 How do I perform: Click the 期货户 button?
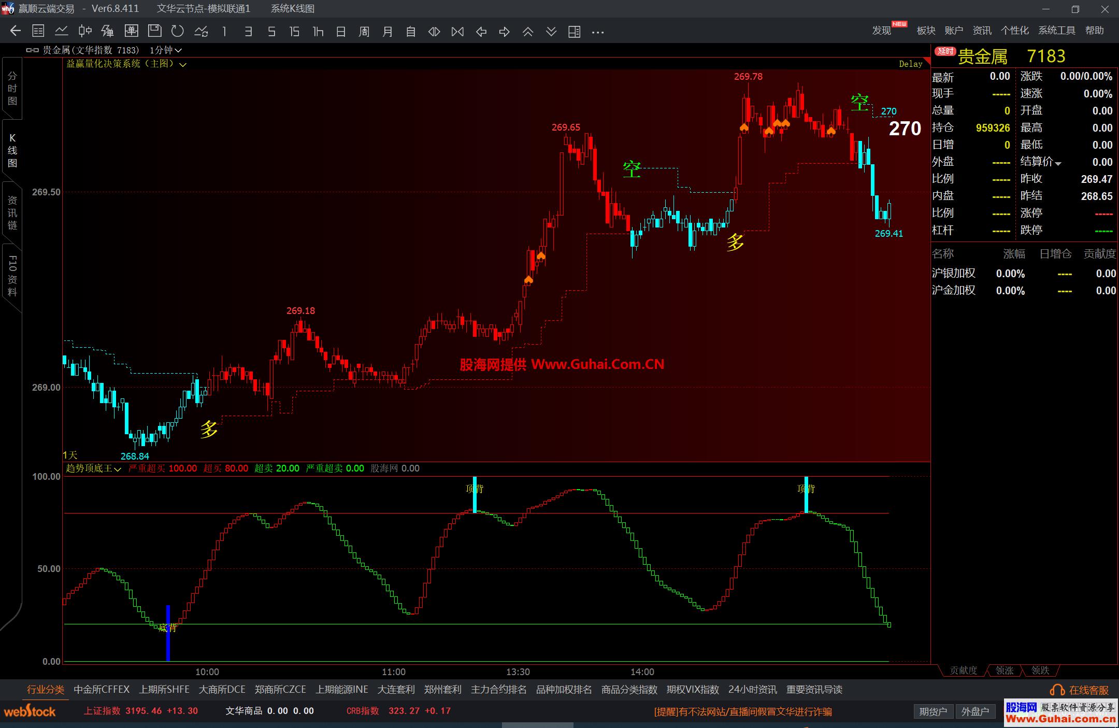tap(933, 711)
